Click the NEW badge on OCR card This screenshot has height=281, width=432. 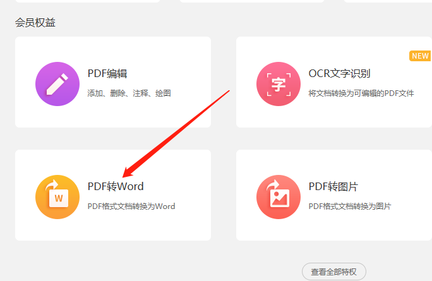(x=420, y=56)
